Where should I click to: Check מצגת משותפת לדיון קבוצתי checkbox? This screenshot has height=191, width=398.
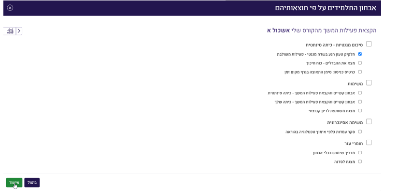[360, 111]
